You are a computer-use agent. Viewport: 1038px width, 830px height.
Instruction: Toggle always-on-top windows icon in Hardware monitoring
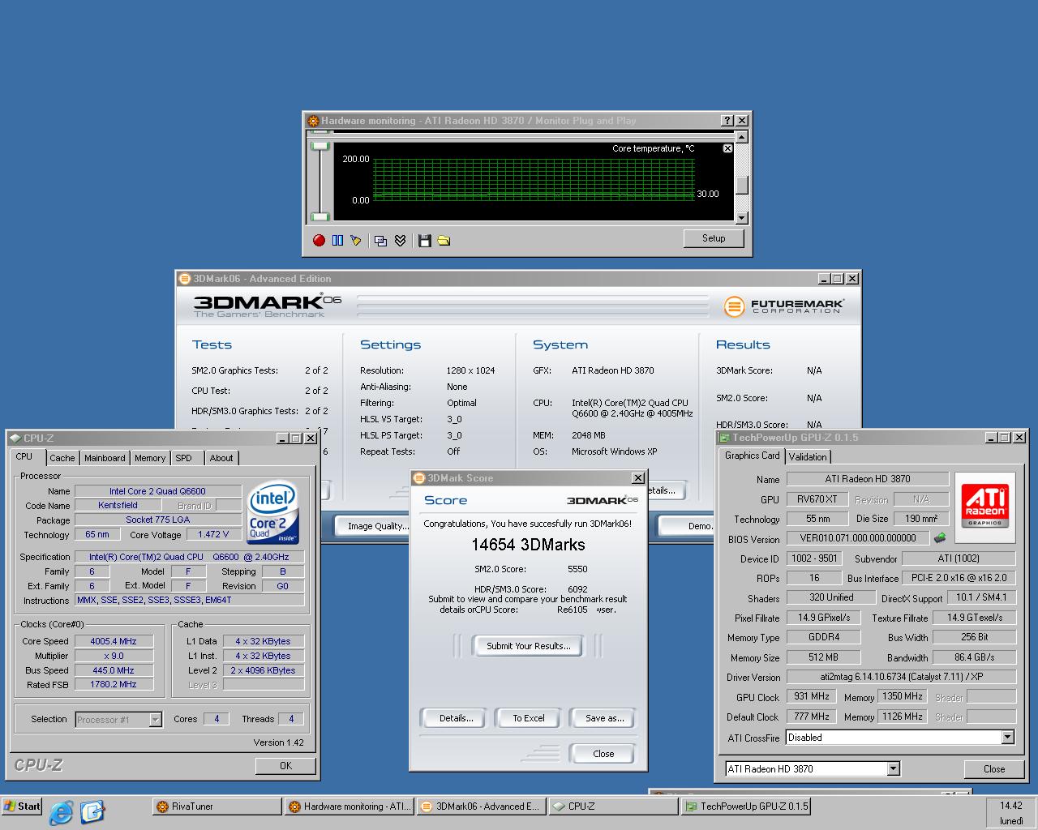(x=380, y=240)
